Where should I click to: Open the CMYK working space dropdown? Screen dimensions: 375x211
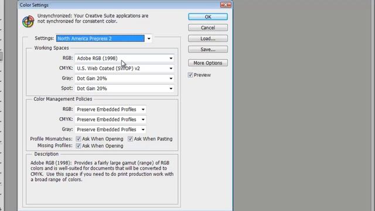coord(124,69)
